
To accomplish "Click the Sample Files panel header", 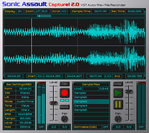I will (x=91, y=84).
